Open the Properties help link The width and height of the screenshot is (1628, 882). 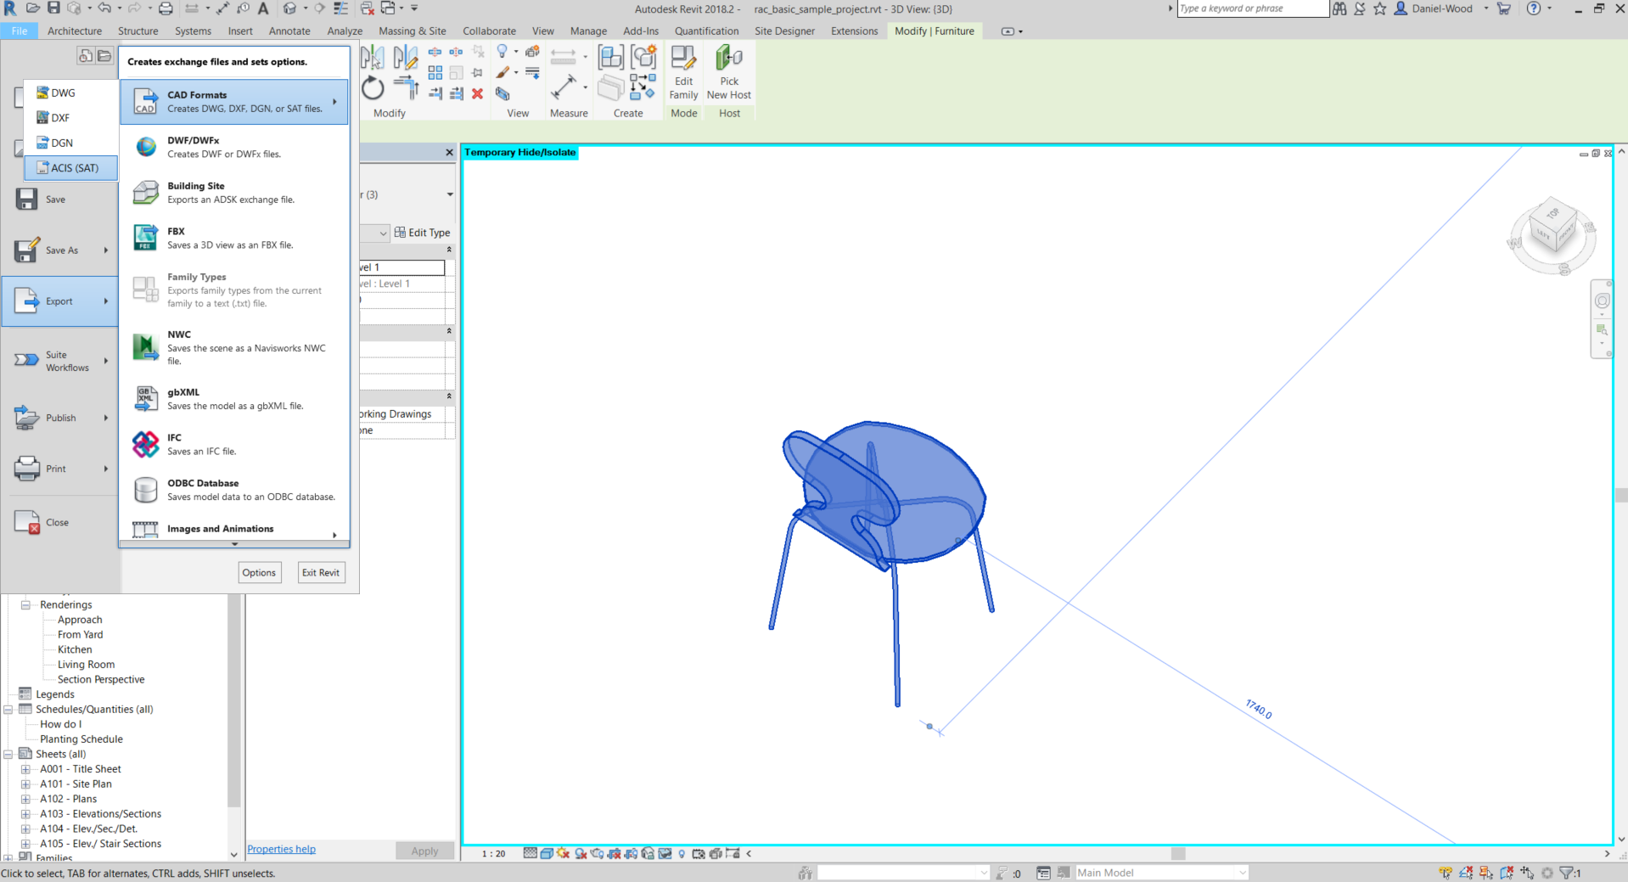click(x=280, y=849)
